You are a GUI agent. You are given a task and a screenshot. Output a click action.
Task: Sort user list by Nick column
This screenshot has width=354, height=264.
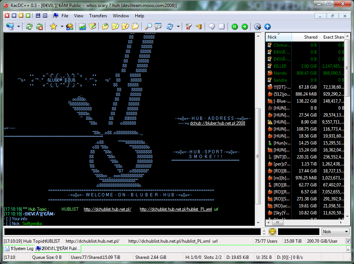pyautogui.click(x=279, y=37)
